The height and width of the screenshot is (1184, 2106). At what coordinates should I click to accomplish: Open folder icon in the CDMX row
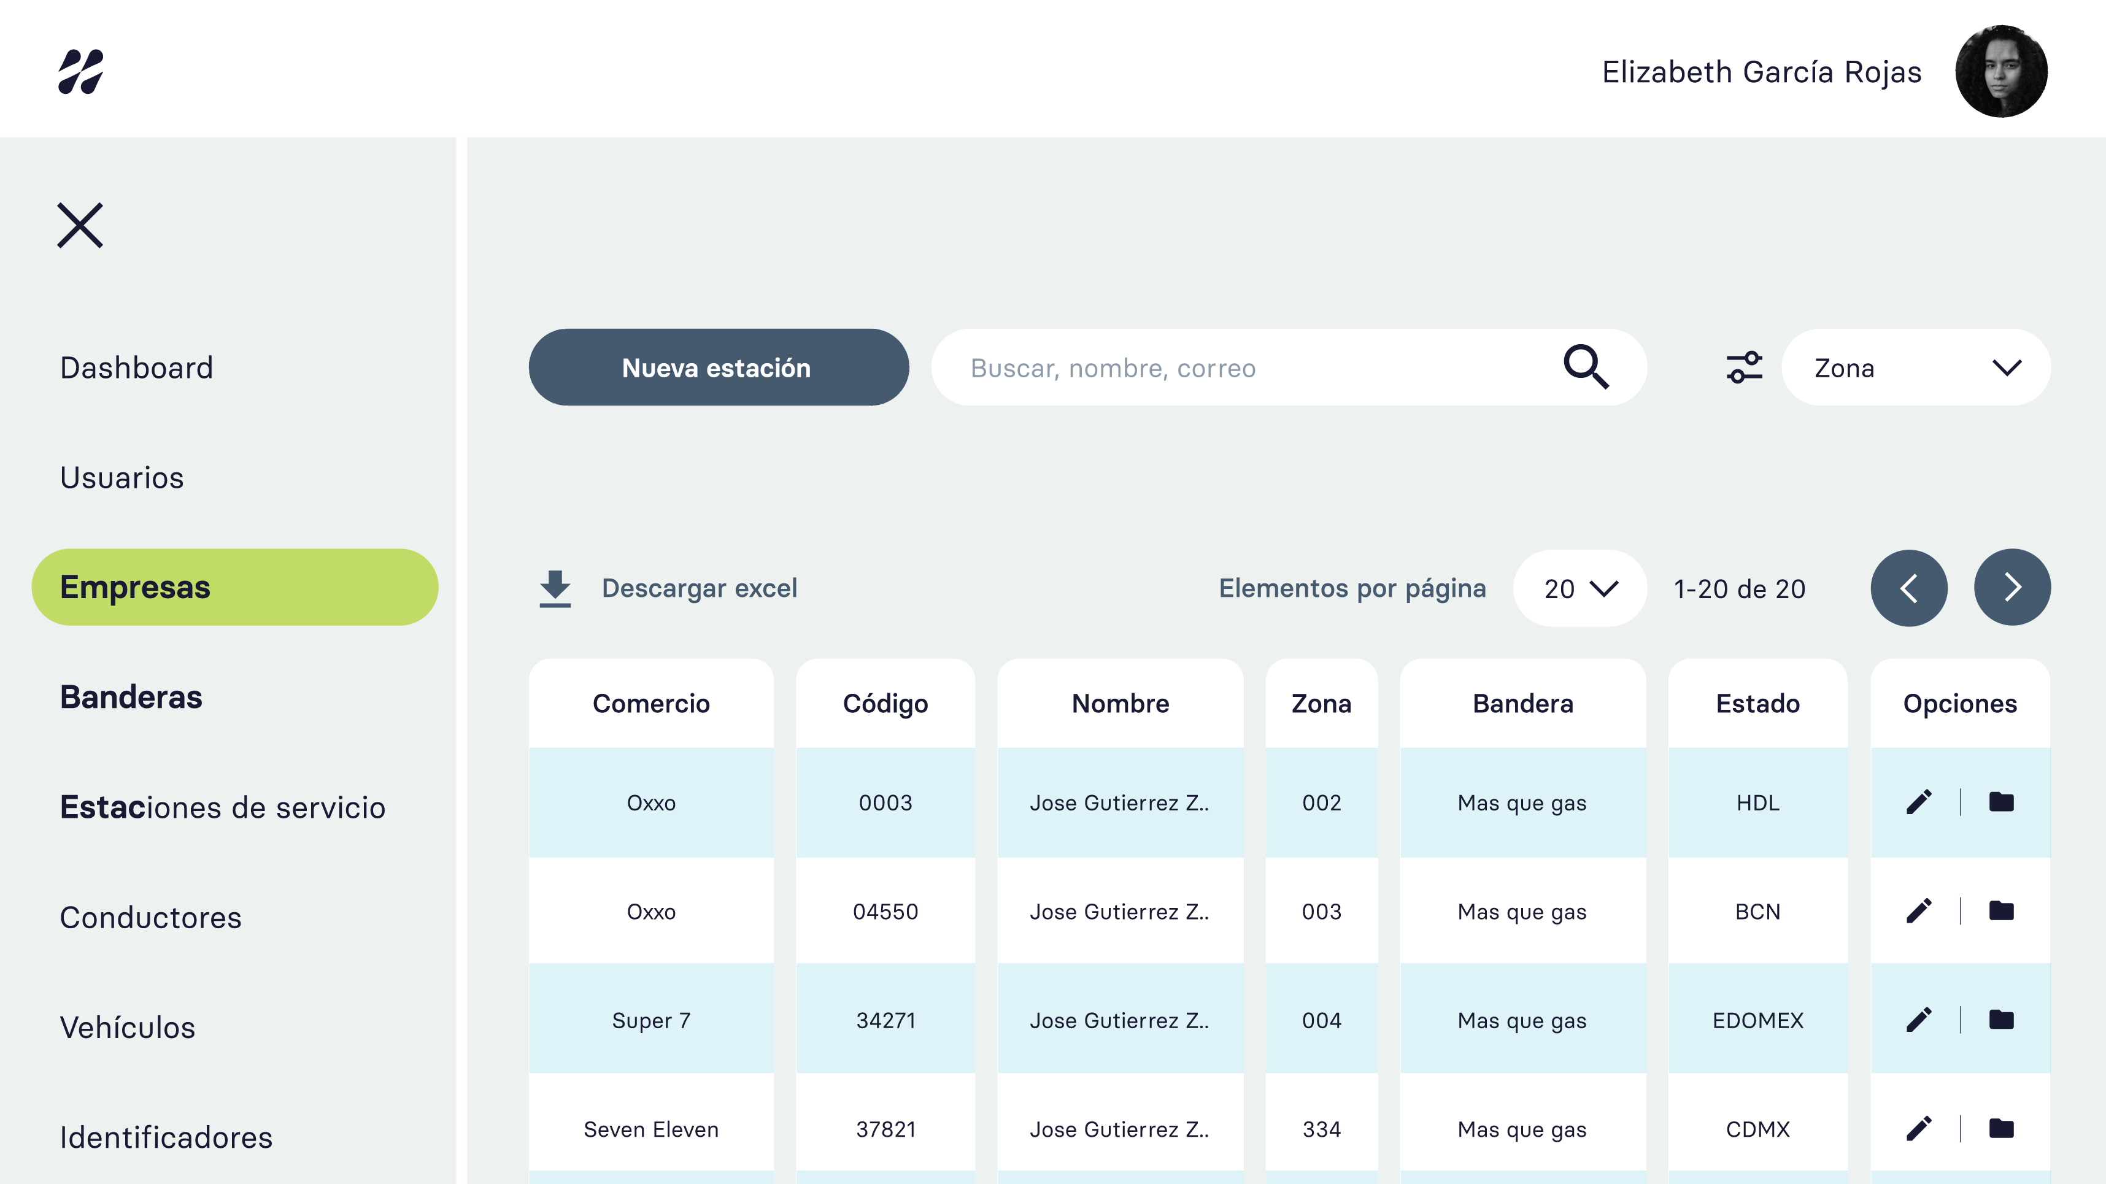point(2001,1128)
